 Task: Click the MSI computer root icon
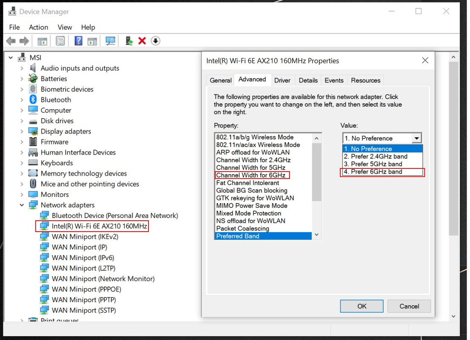coord(22,57)
